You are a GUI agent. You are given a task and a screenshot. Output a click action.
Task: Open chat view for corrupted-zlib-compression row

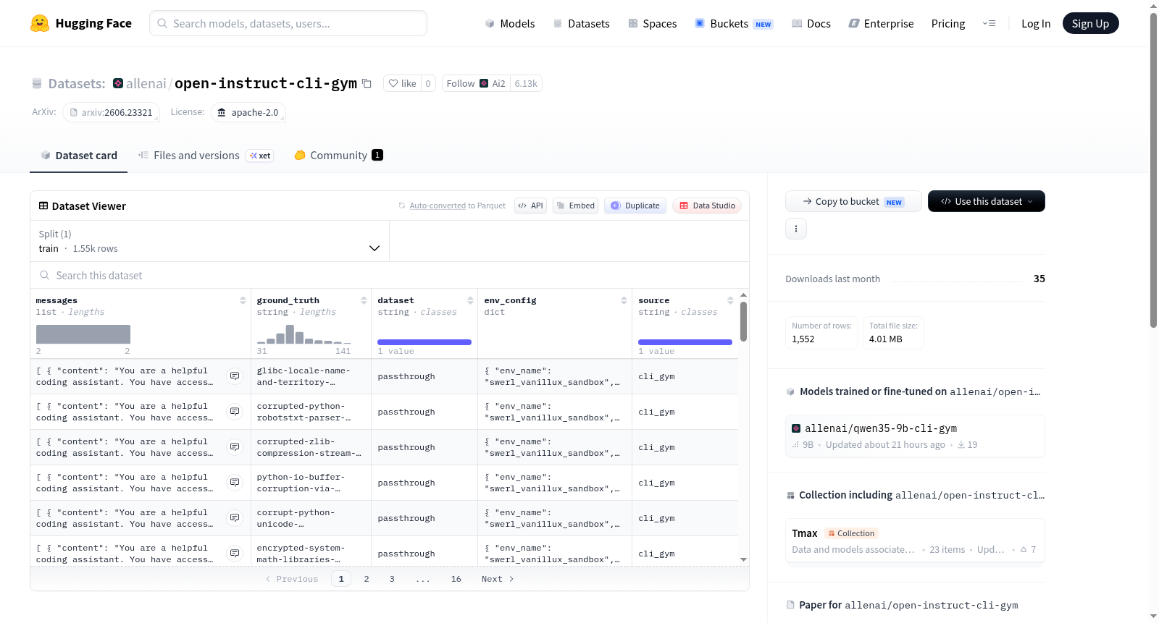235,447
